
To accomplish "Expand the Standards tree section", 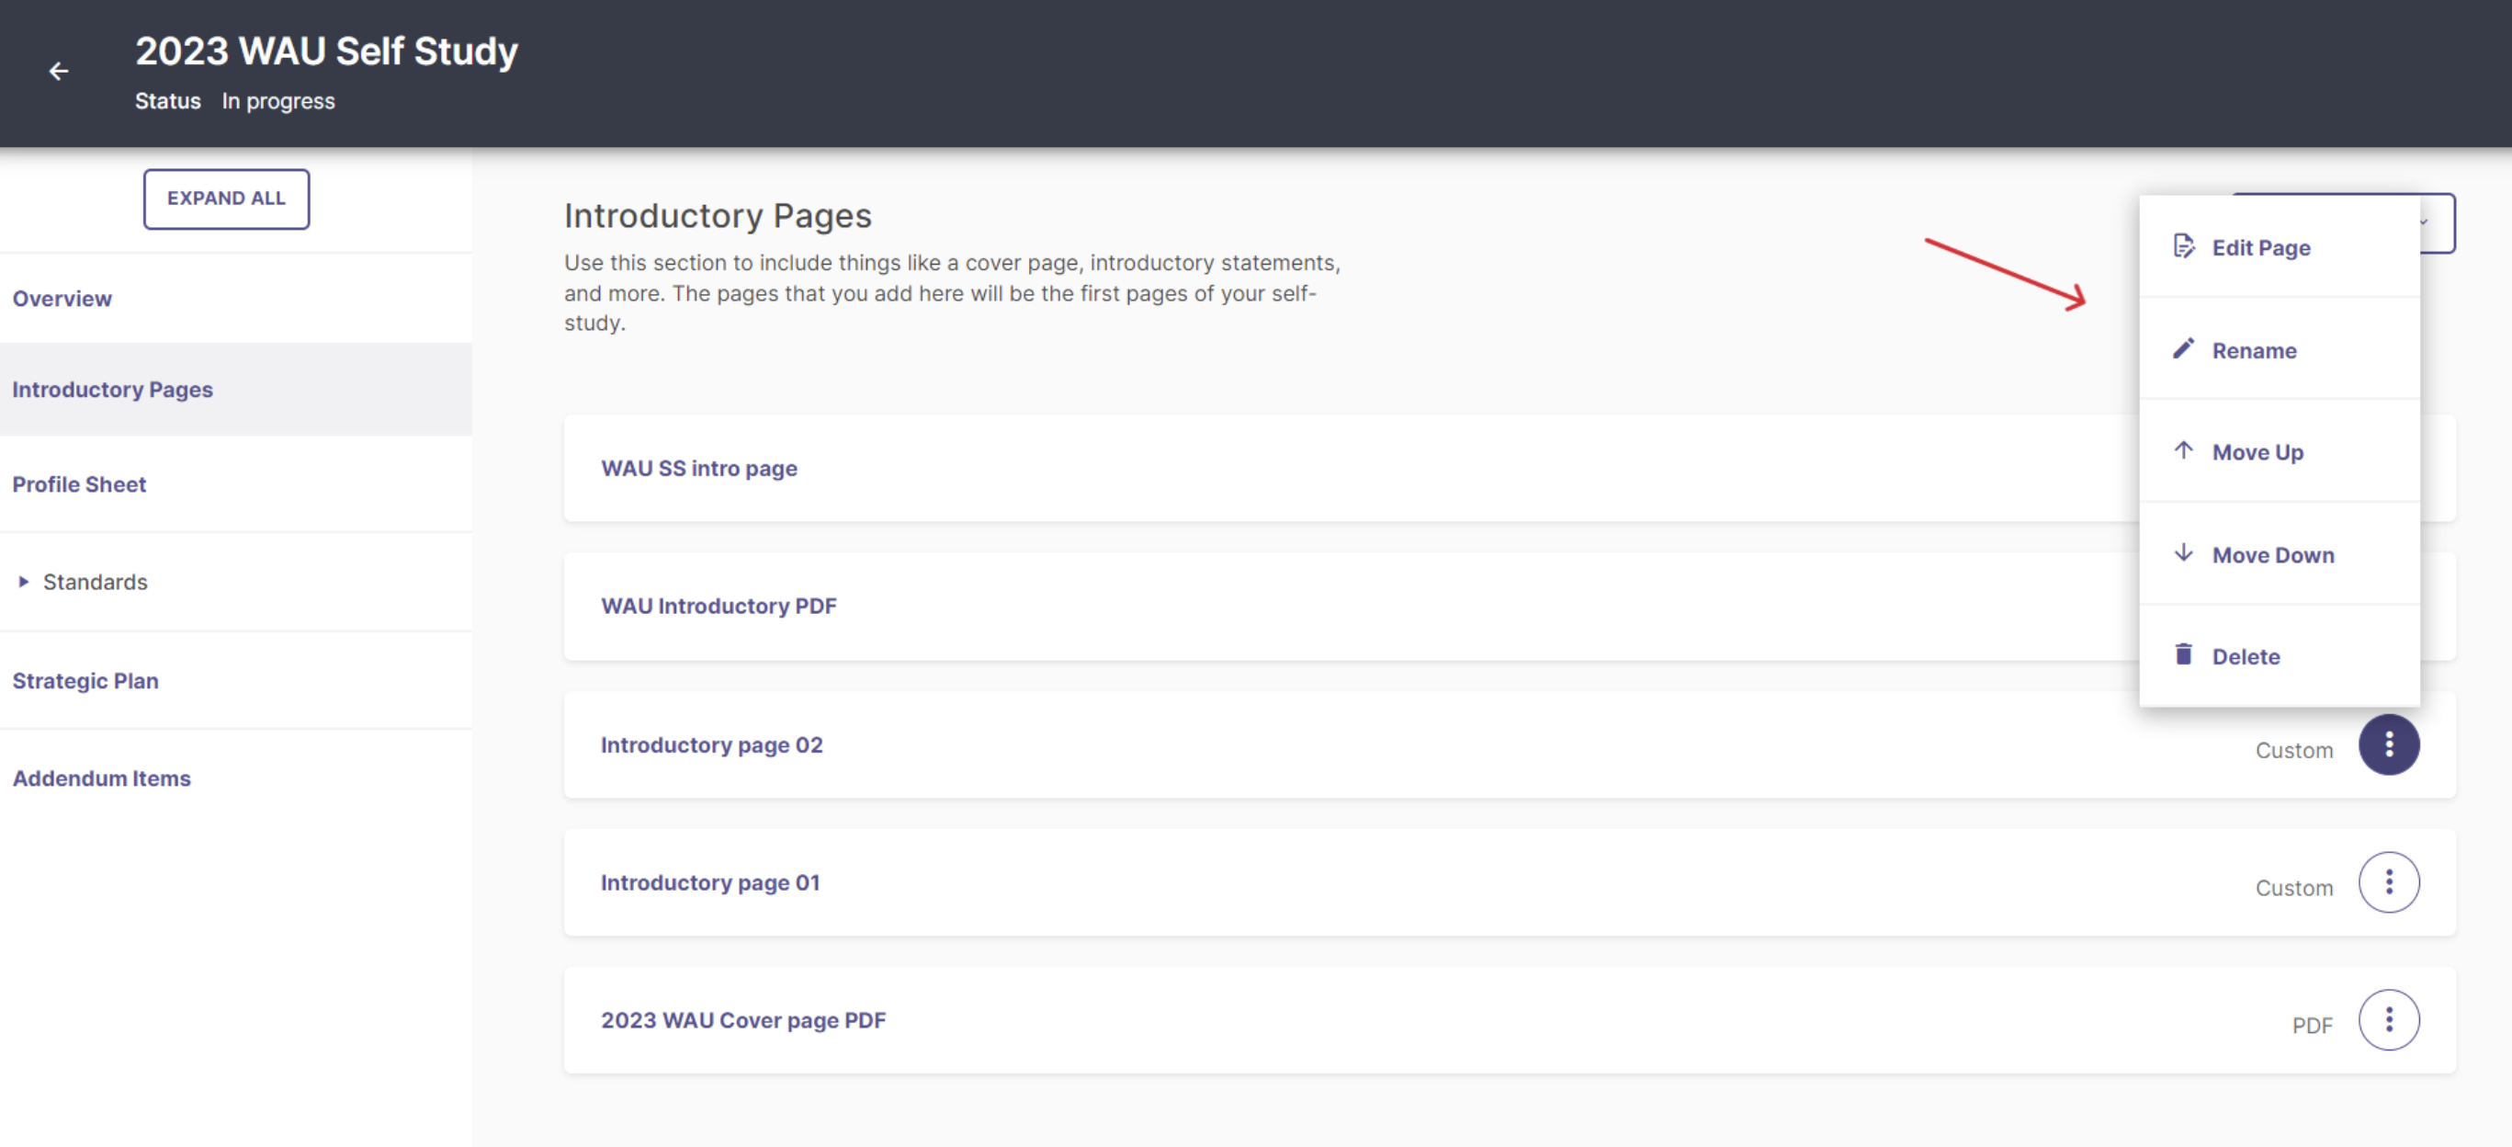I will coord(23,583).
